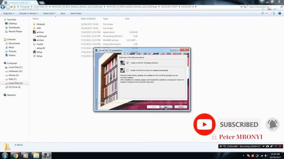Click the recorder magnifier zoom icon
The width and height of the screenshot is (284, 159).
pyautogui.click(x=225, y=146)
